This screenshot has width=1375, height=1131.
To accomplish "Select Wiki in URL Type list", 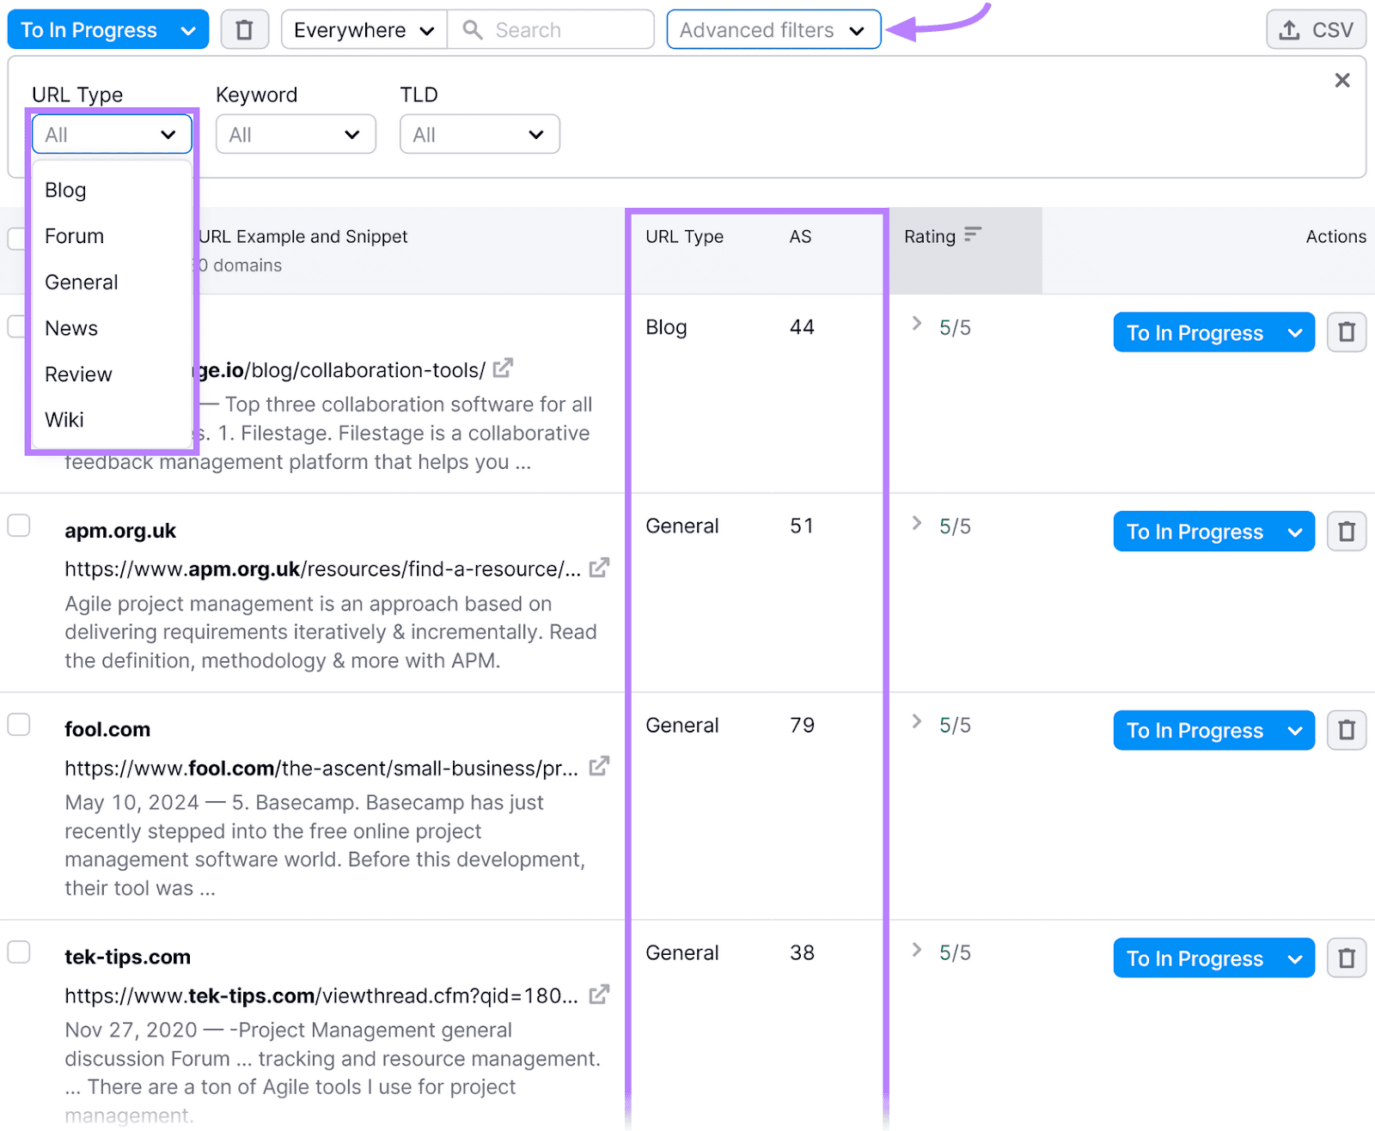I will (112, 420).
